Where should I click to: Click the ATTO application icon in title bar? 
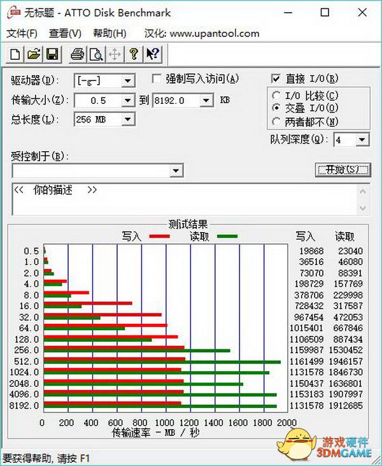pos(15,13)
